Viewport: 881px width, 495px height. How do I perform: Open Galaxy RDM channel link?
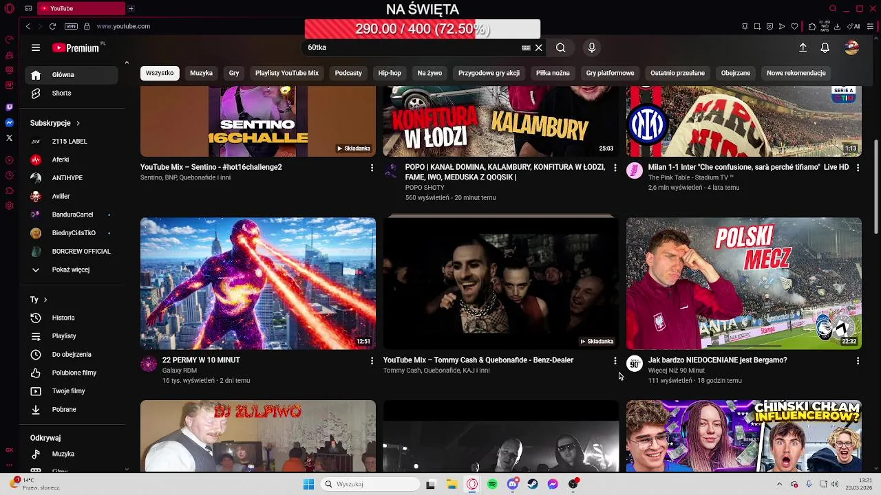tap(179, 371)
